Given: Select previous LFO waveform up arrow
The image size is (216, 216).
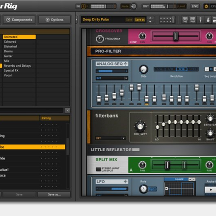Looking at the screenshot, I should pyautogui.click(x=190, y=179).
